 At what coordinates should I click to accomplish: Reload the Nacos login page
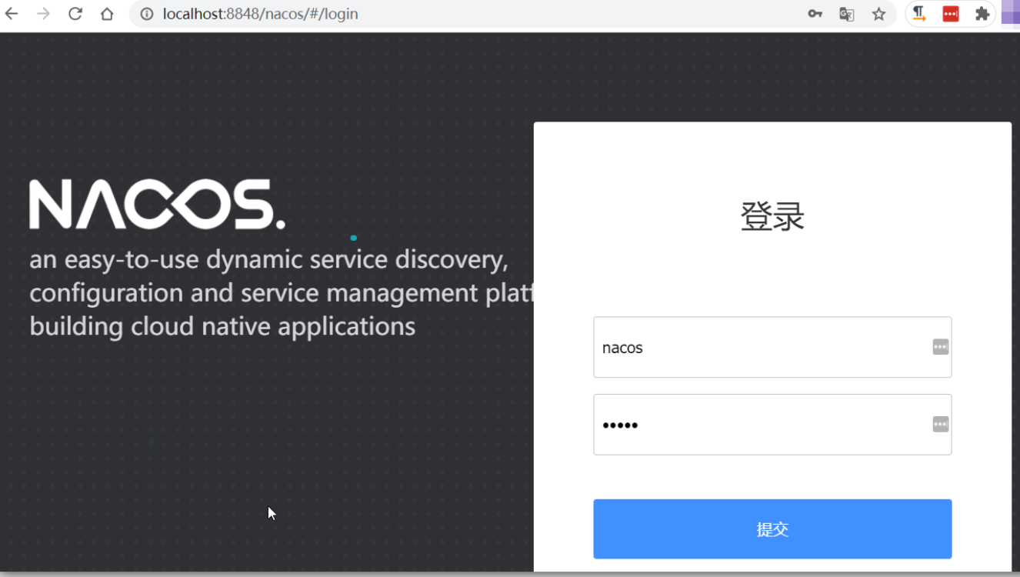click(x=75, y=14)
